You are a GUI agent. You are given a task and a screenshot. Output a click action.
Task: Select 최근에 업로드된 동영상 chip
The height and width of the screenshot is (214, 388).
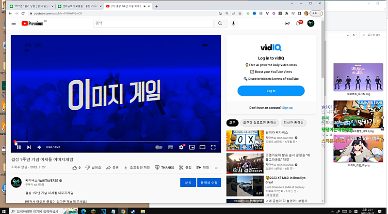pyautogui.click(x=259, y=123)
